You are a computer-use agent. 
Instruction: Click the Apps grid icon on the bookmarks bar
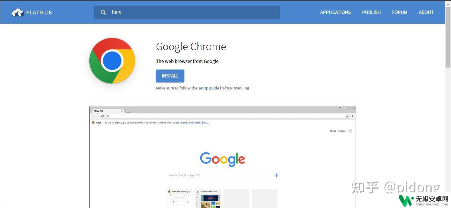click(93, 123)
